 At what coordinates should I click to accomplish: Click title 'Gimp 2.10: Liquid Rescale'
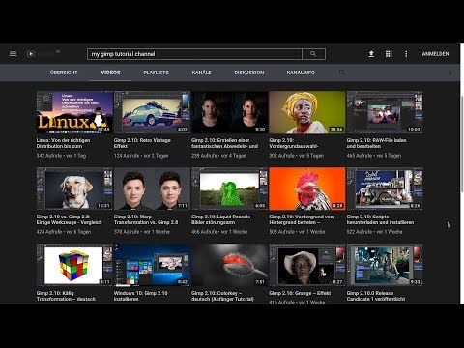(x=223, y=219)
